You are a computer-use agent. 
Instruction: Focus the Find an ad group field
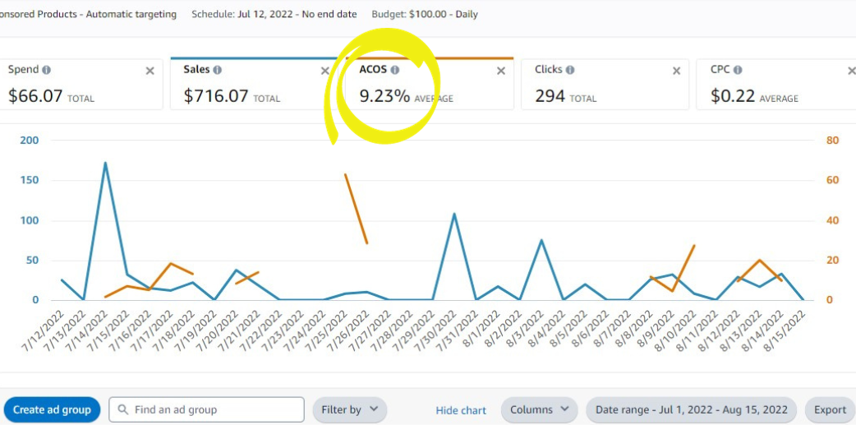(x=214, y=409)
